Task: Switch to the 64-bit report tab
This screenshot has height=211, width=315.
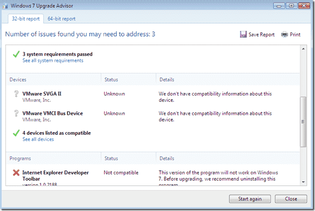Action: tap(62, 19)
